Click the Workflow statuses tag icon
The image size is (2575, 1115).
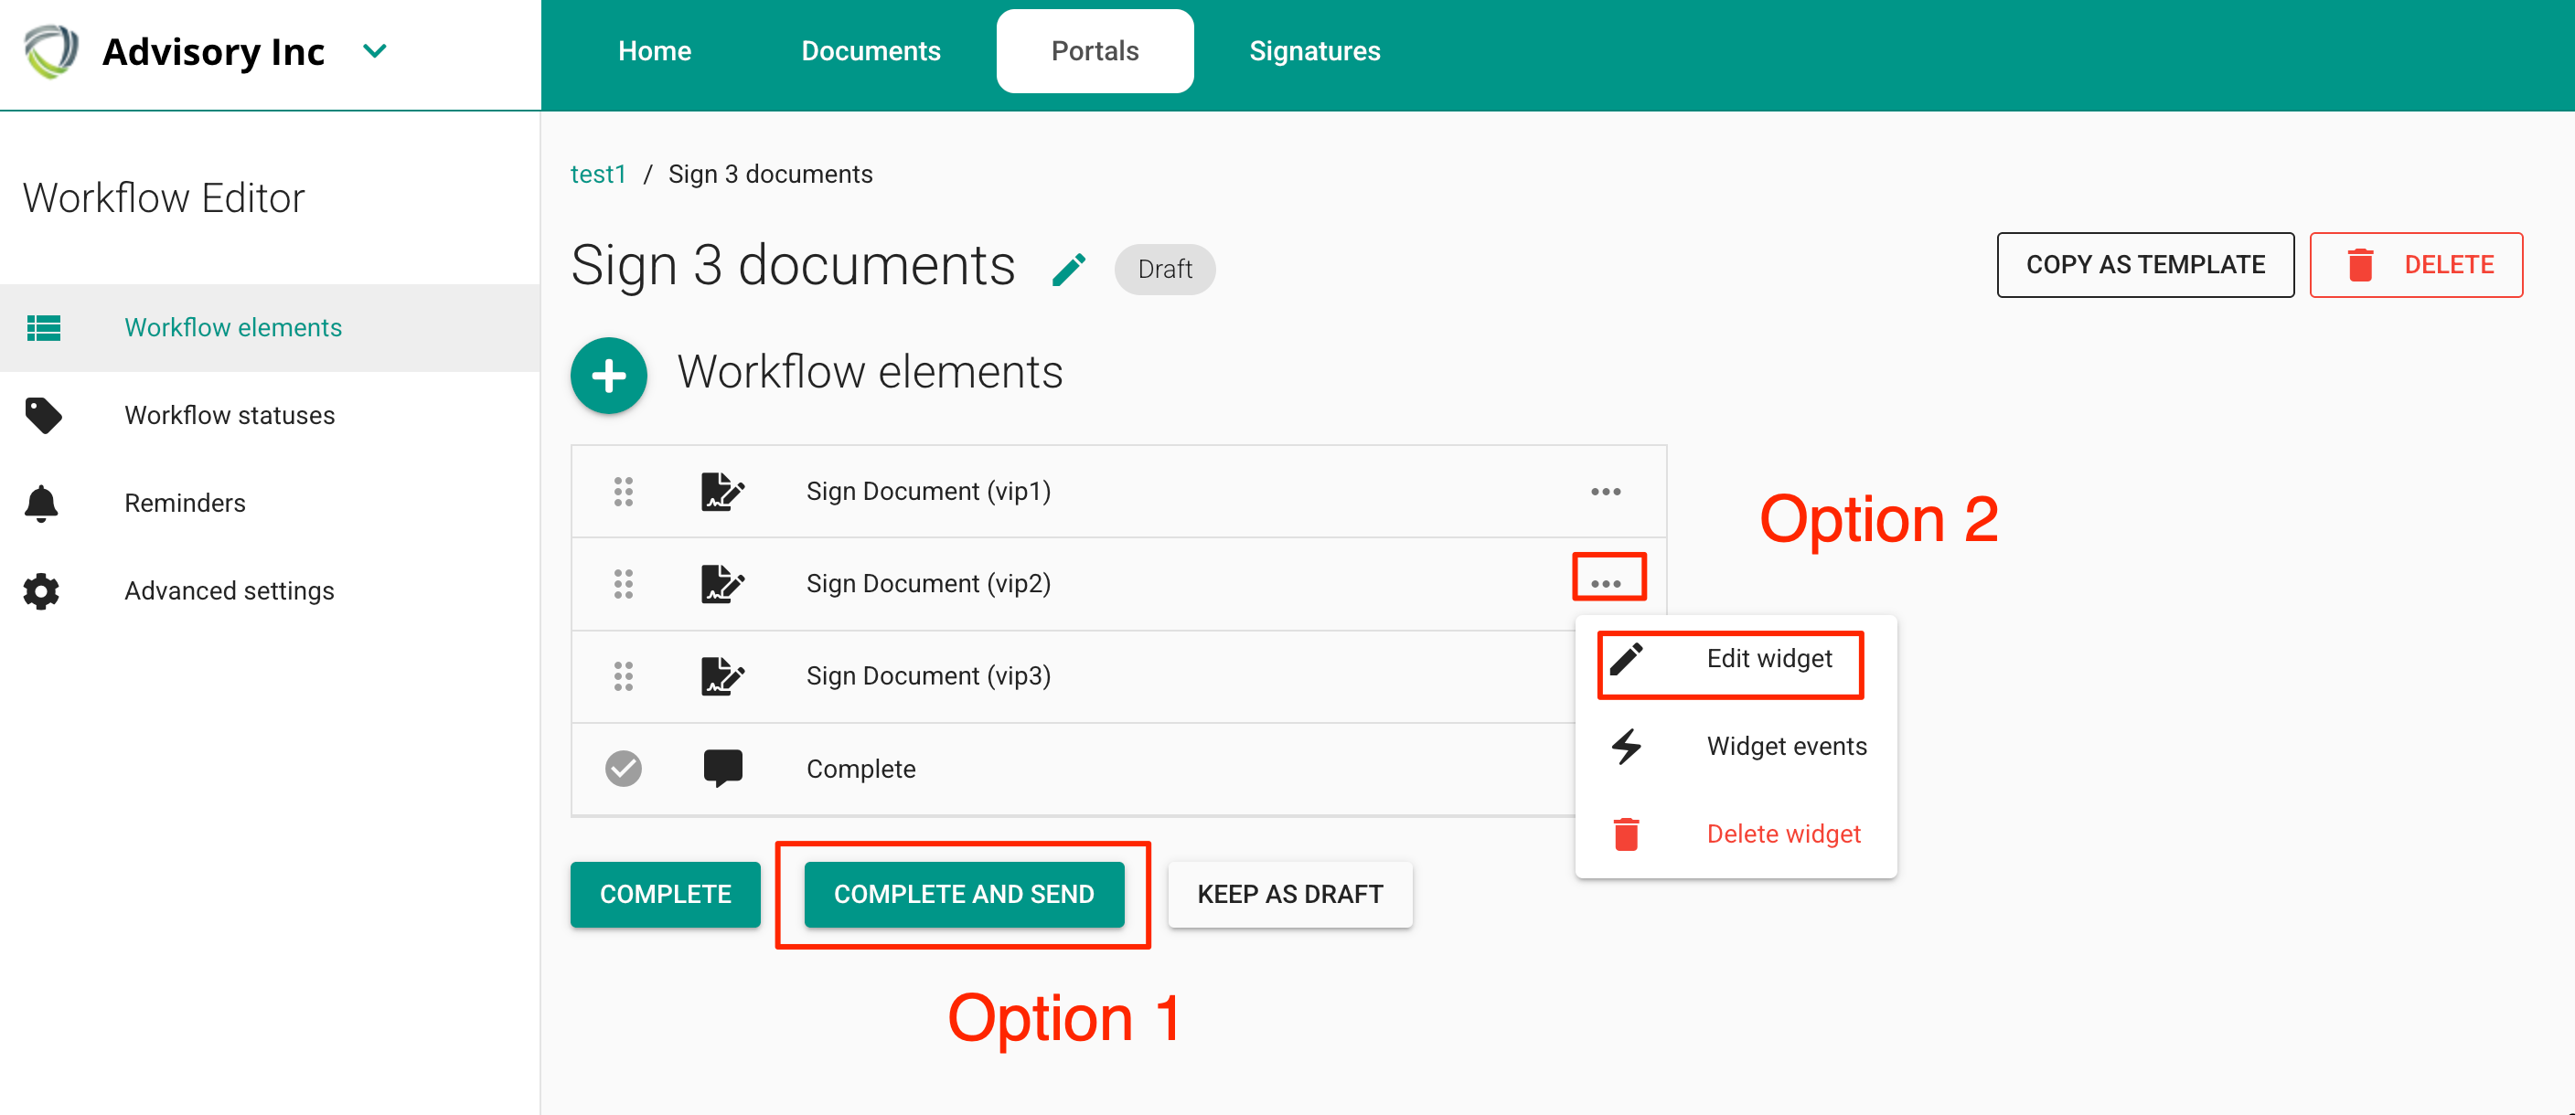click(x=44, y=415)
